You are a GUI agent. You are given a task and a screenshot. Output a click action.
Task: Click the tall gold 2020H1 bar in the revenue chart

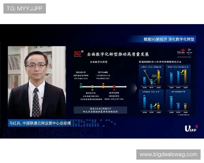tap(158, 78)
